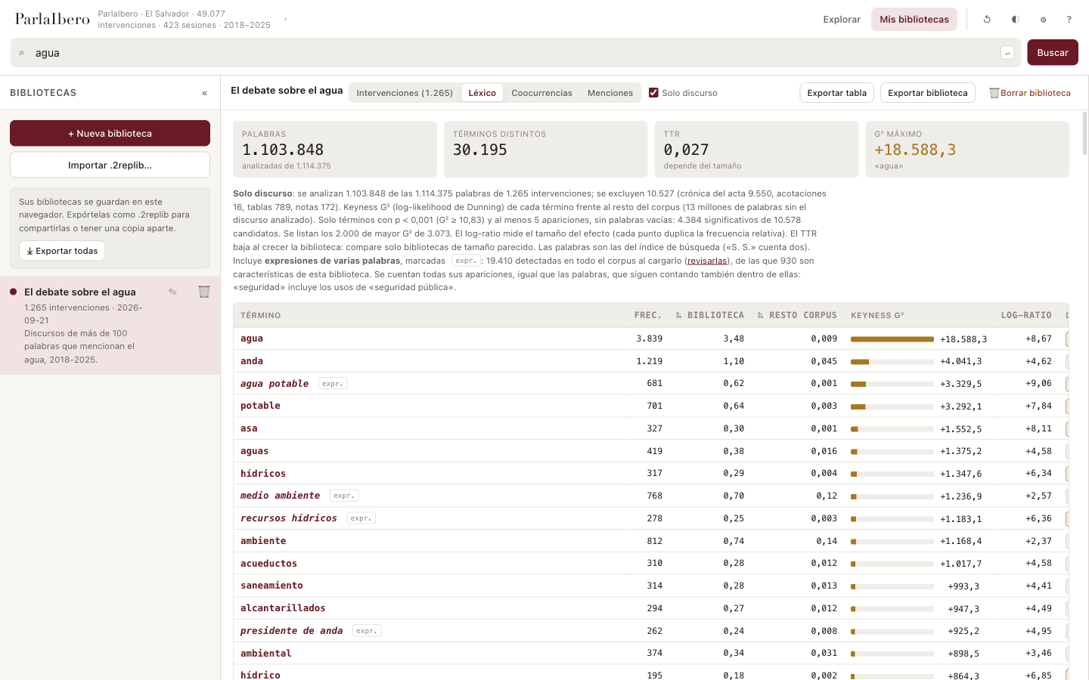1089x680 pixels.
Task: Click the term 'saneamiento' in the table
Action: point(271,586)
